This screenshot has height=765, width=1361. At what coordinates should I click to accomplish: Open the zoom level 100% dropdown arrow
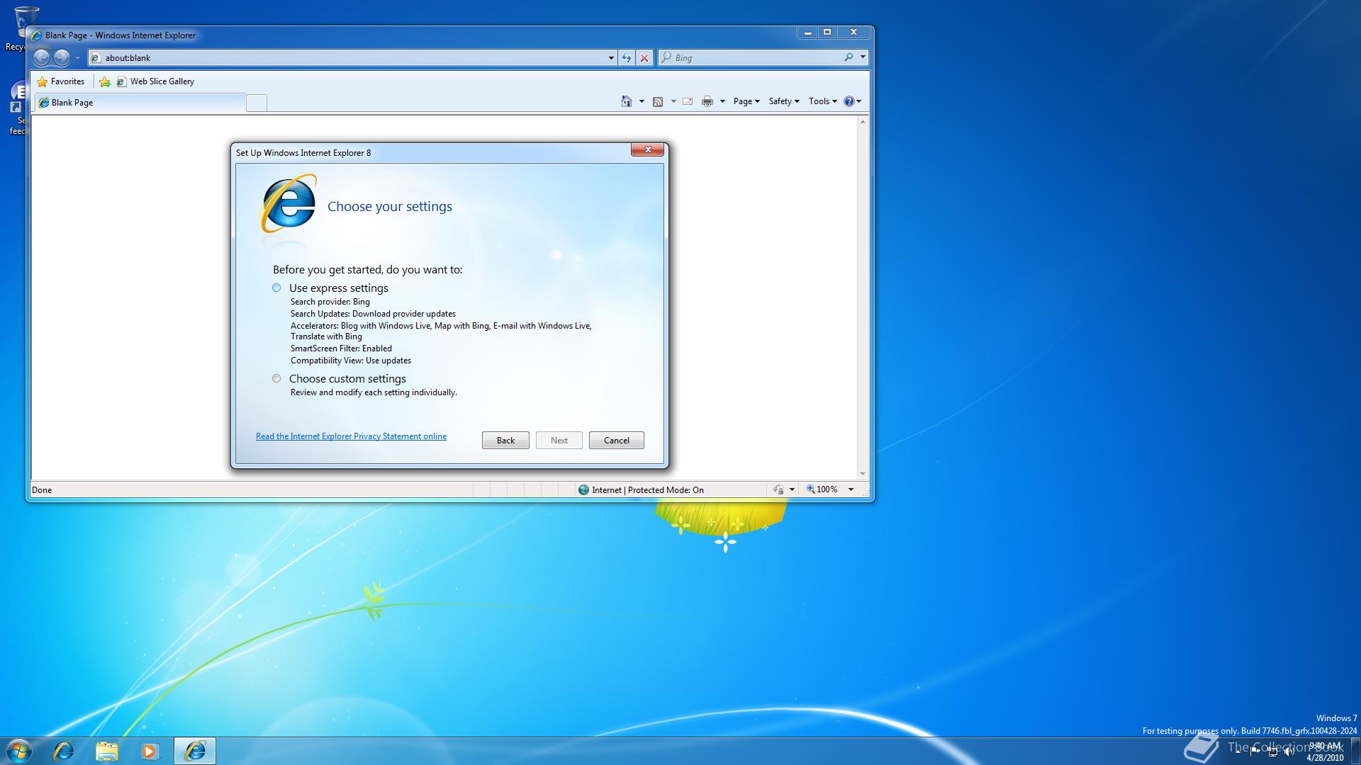tap(851, 489)
